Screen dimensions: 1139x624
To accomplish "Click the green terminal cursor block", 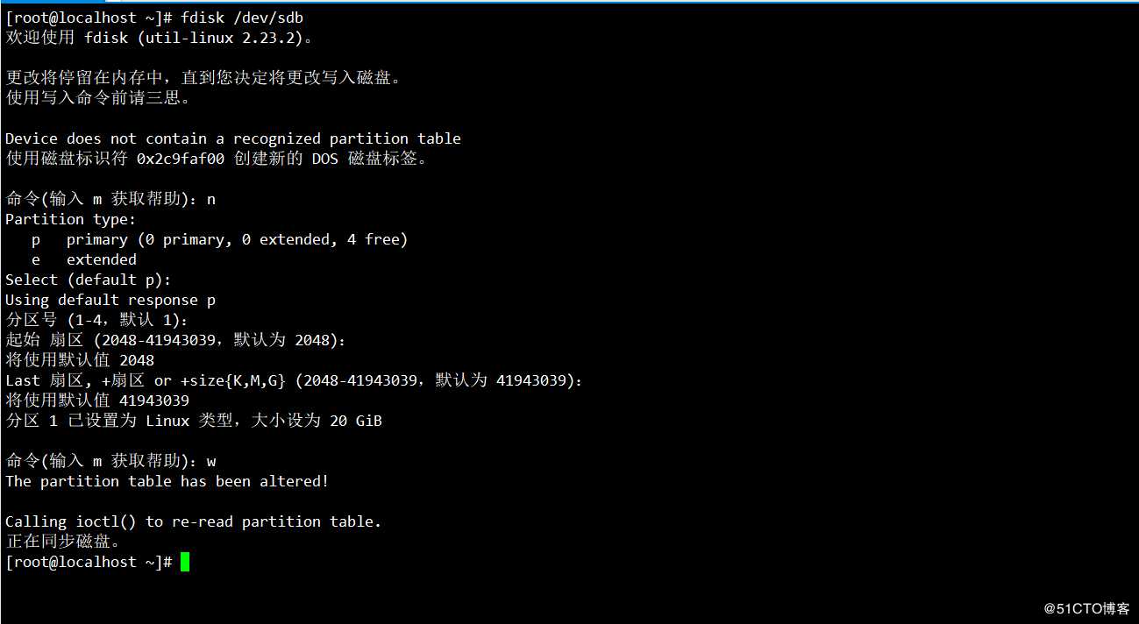I will coord(185,562).
